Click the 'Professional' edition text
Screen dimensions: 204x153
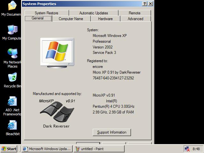point(102,41)
